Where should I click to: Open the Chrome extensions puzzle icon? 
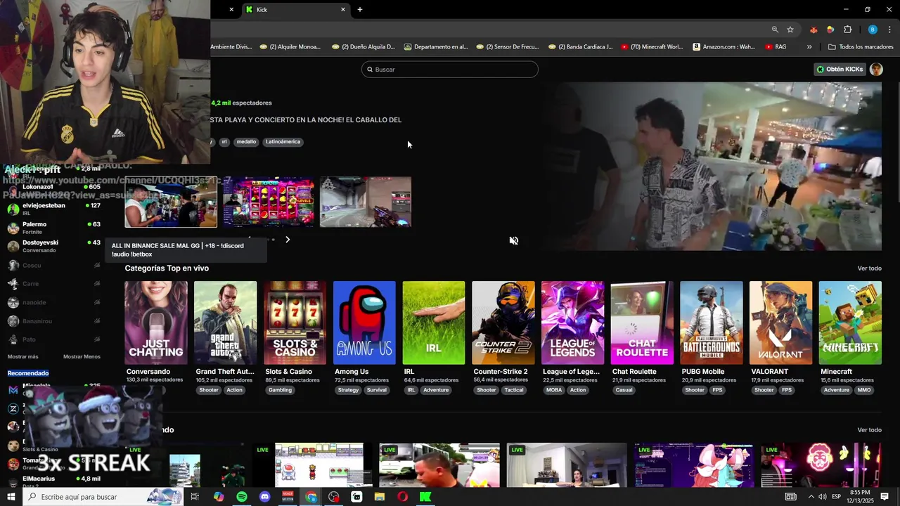click(x=847, y=30)
